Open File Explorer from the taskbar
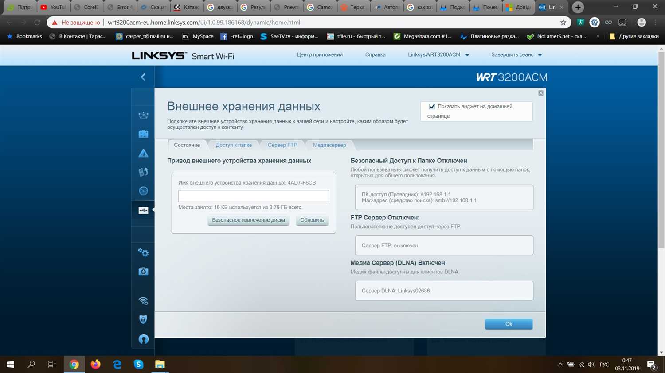 pyautogui.click(x=160, y=365)
